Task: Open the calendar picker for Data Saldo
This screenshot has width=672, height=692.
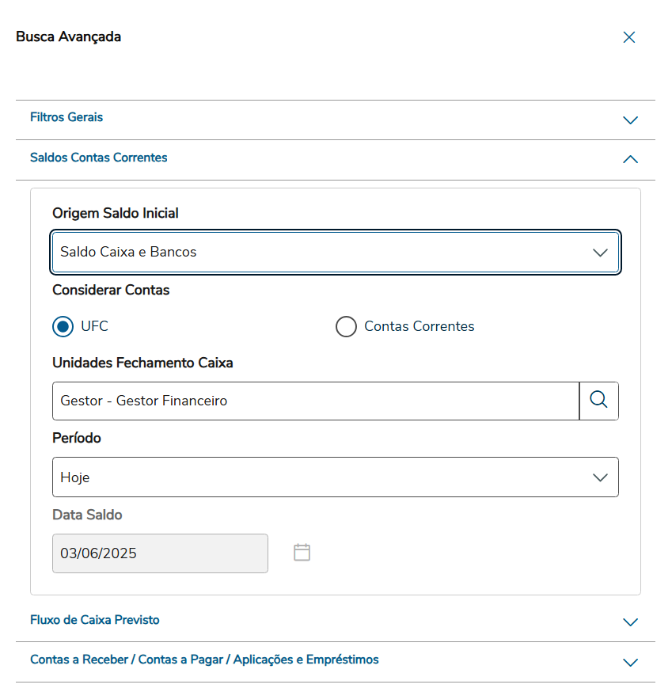Action: click(302, 553)
